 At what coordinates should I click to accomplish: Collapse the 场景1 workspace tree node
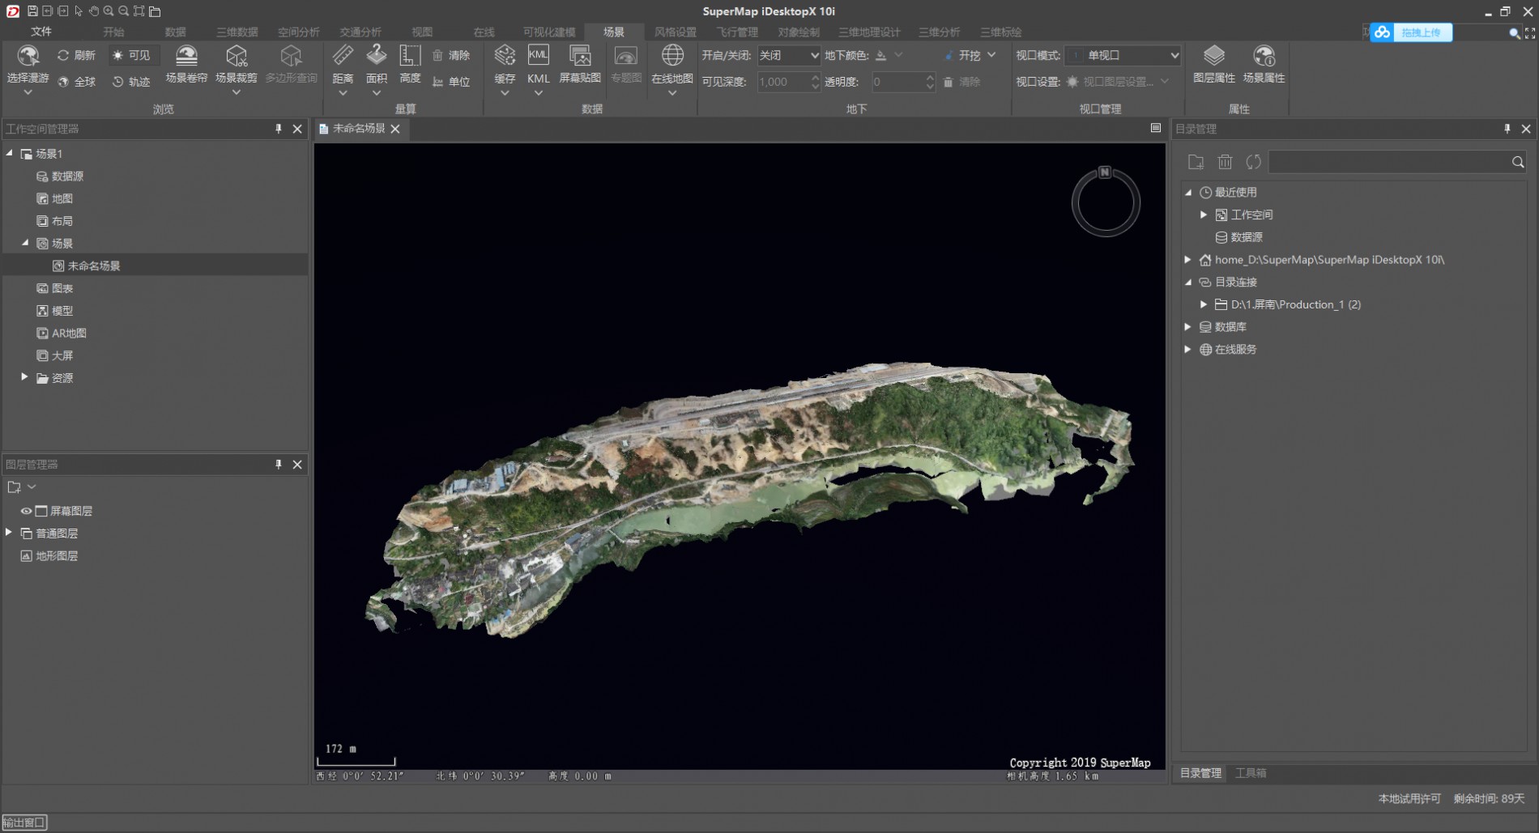click(x=10, y=153)
